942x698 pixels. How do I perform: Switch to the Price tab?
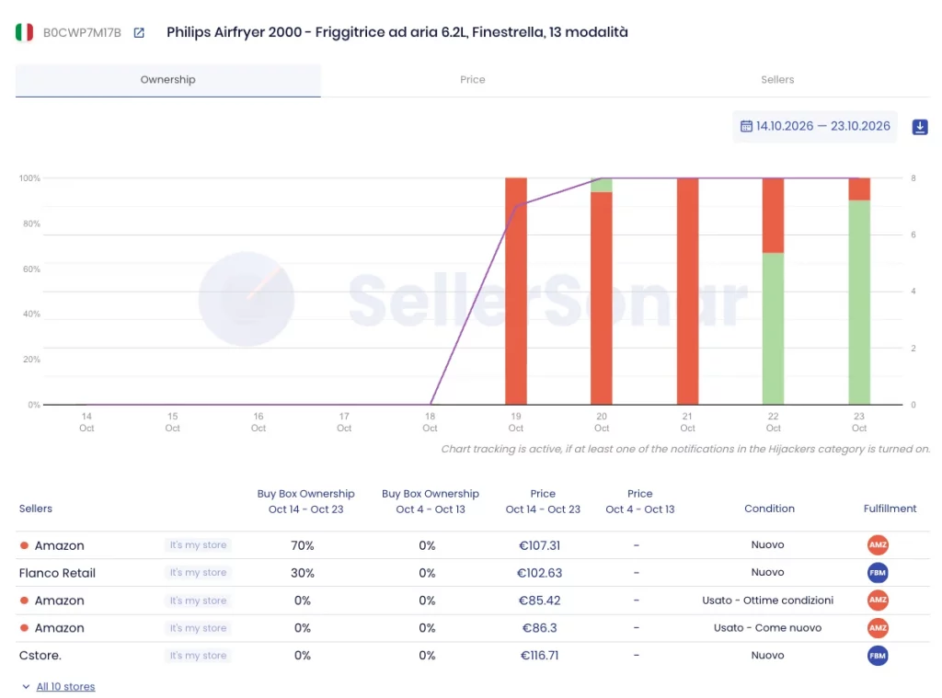coord(473,80)
